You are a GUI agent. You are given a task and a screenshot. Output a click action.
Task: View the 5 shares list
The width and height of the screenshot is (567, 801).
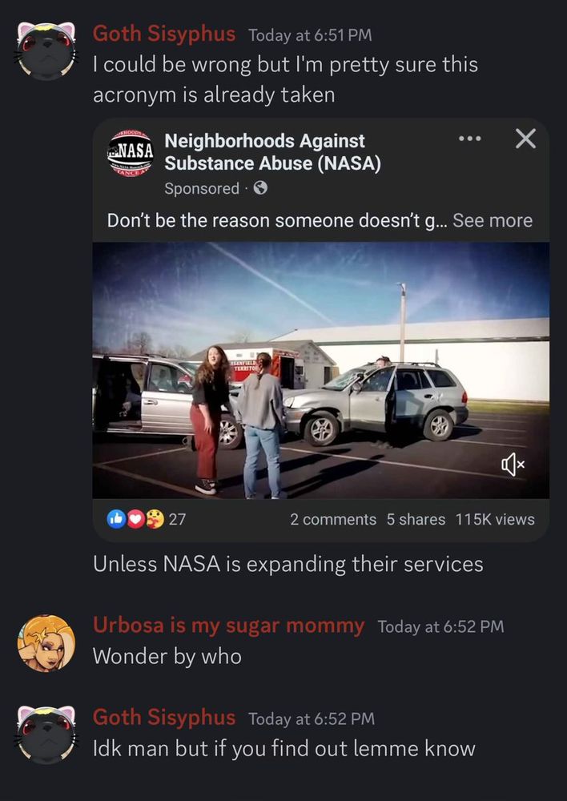[416, 519]
